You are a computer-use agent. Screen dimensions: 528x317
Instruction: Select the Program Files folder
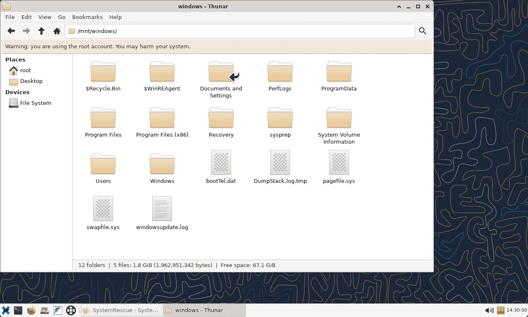103,123
